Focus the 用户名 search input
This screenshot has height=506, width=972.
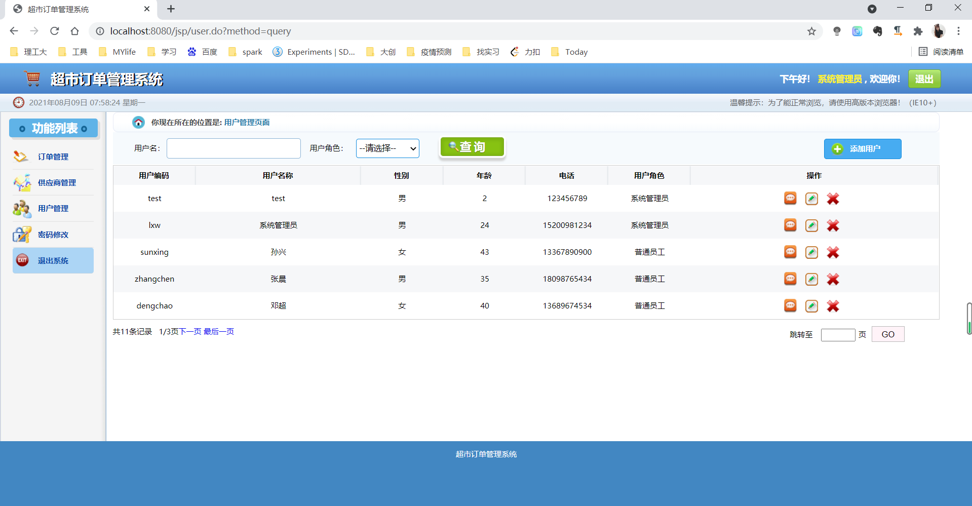point(234,148)
